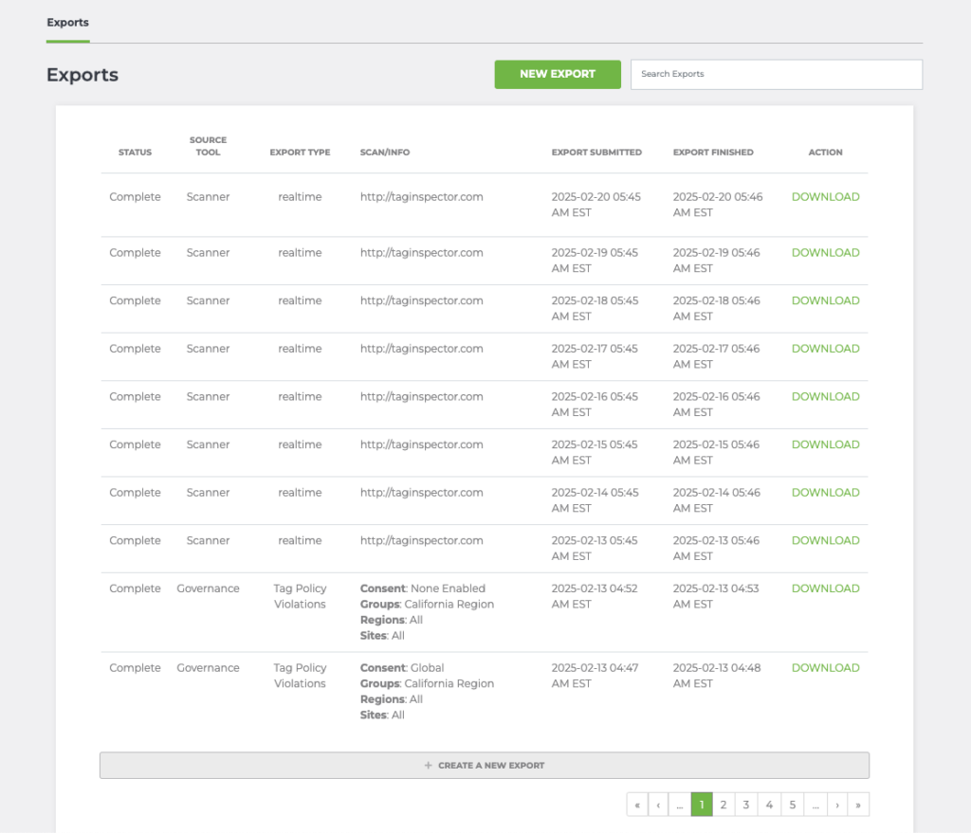The height and width of the screenshot is (833, 971).
Task: Download the 2025-02-14 realtime export
Action: click(825, 493)
